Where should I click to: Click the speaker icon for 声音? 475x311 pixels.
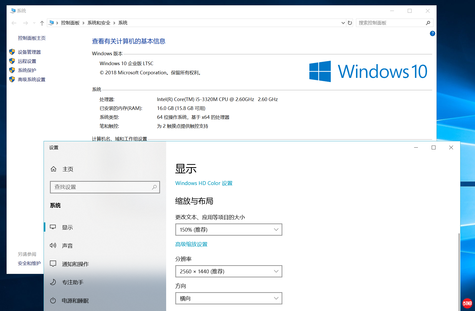[53, 245]
